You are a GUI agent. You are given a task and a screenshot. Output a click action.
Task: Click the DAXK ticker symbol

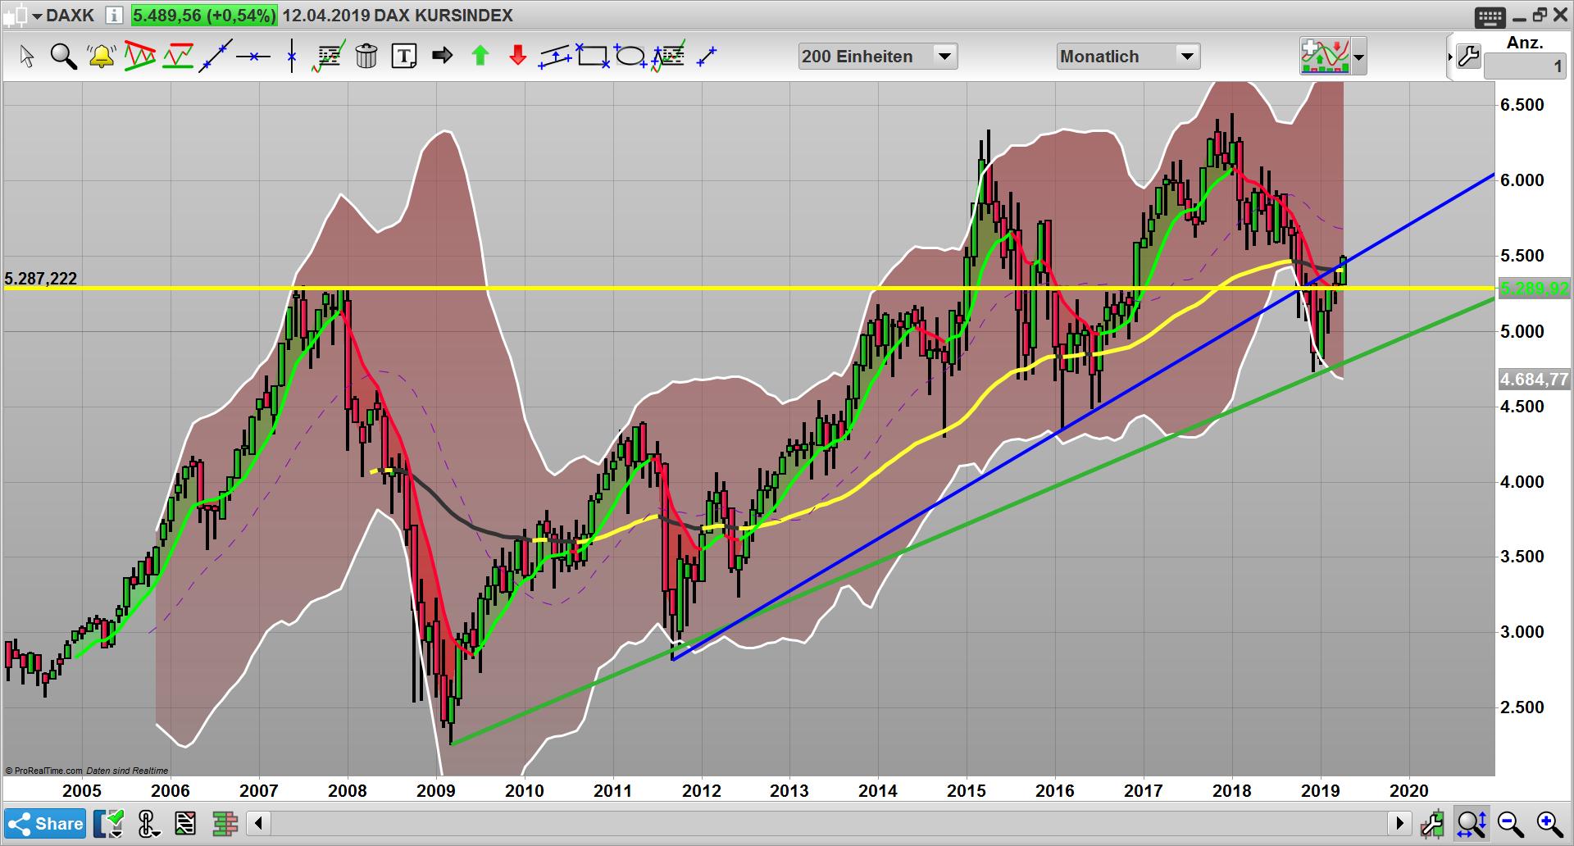pos(70,16)
